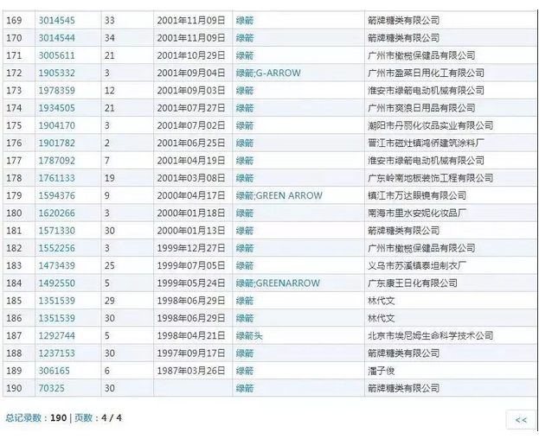
Task: Open 绿箭 trademark link in row 173
Action: coord(245,90)
